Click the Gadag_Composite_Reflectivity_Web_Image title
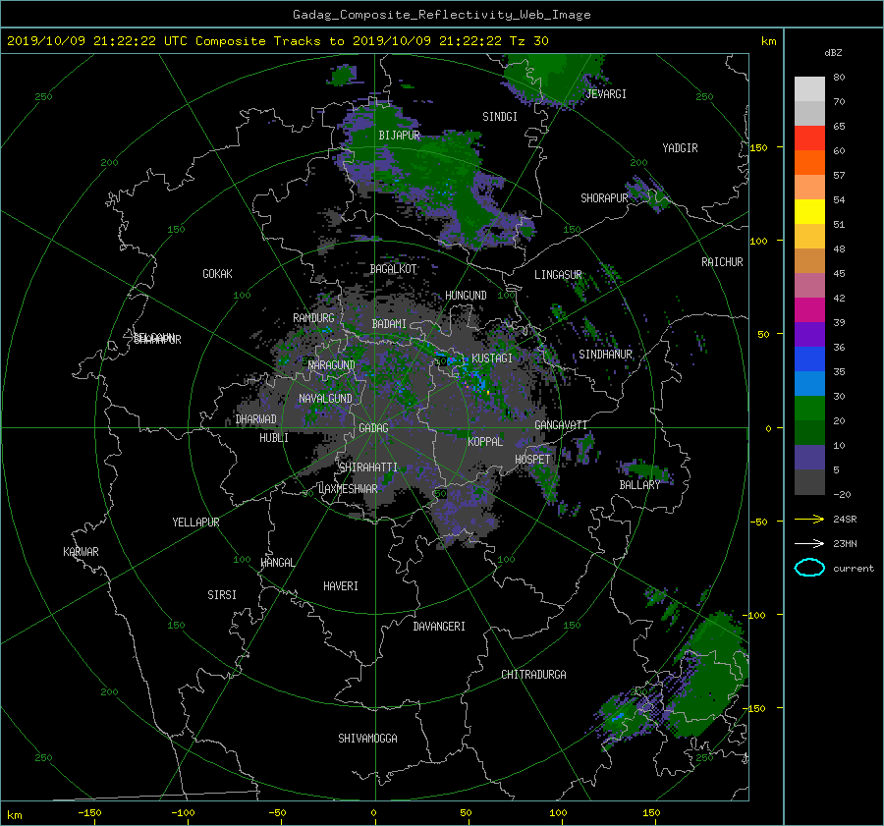884x826 pixels. (x=441, y=15)
